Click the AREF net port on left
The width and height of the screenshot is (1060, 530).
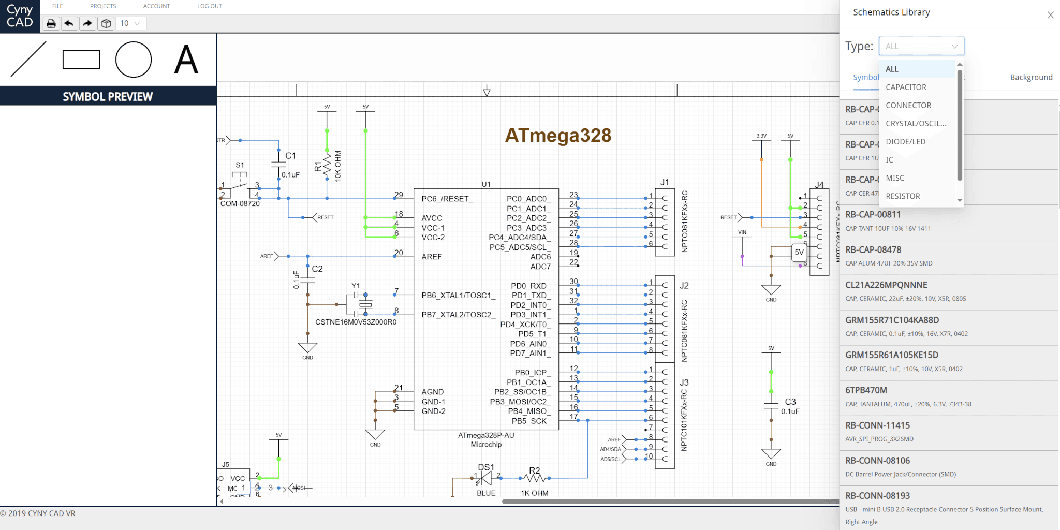click(269, 256)
